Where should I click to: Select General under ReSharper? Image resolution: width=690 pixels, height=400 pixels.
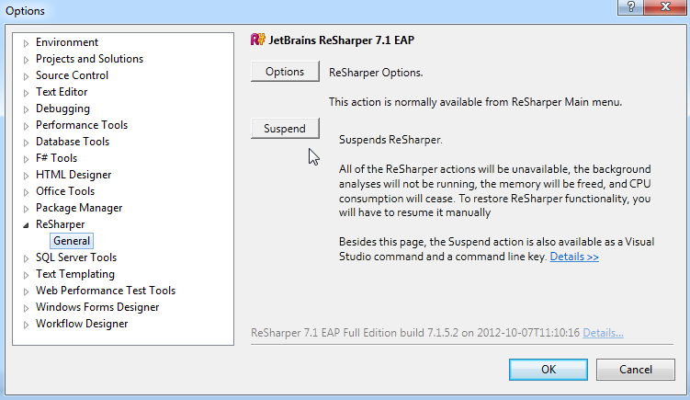[x=72, y=241]
